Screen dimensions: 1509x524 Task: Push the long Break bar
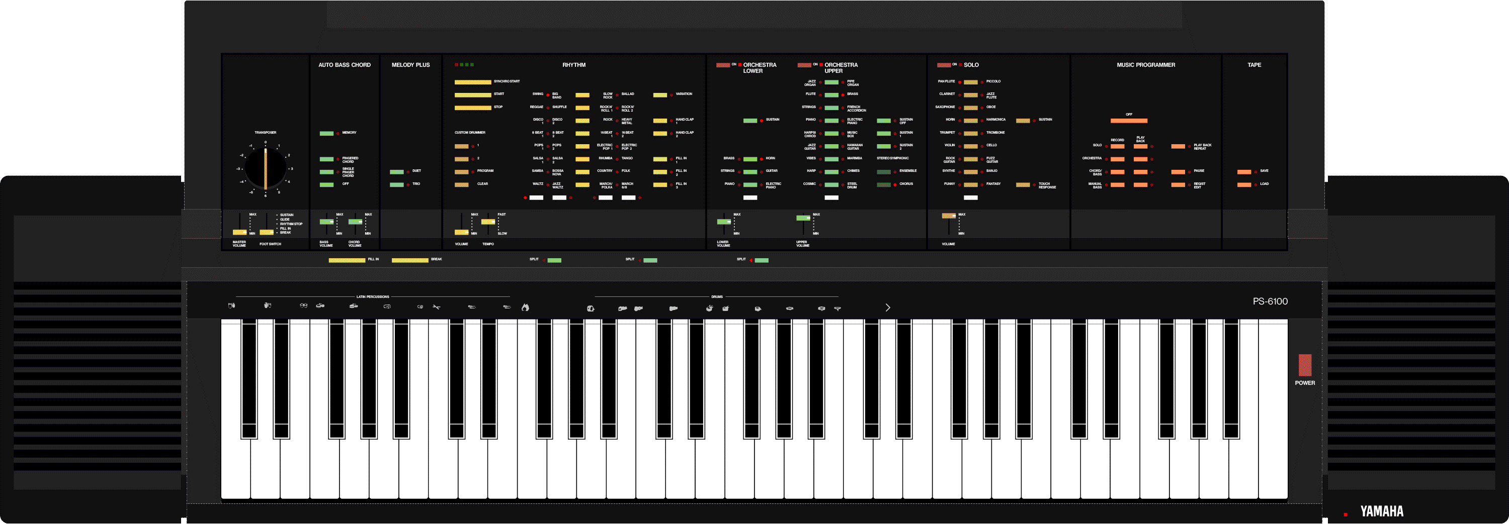(410, 260)
